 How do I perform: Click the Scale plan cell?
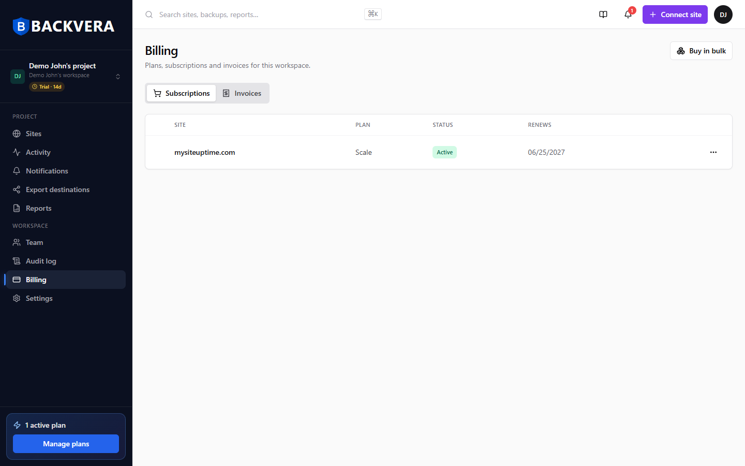click(x=364, y=152)
